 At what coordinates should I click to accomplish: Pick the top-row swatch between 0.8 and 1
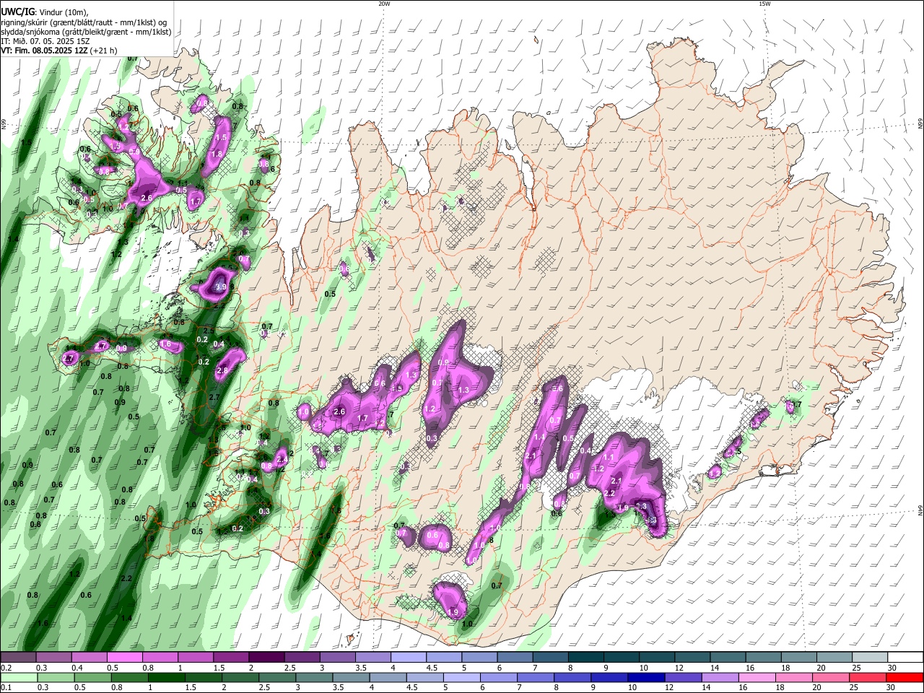(160, 658)
